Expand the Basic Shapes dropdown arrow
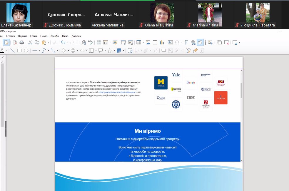The width and height of the screenshot is (289, 191). point(69,51)
